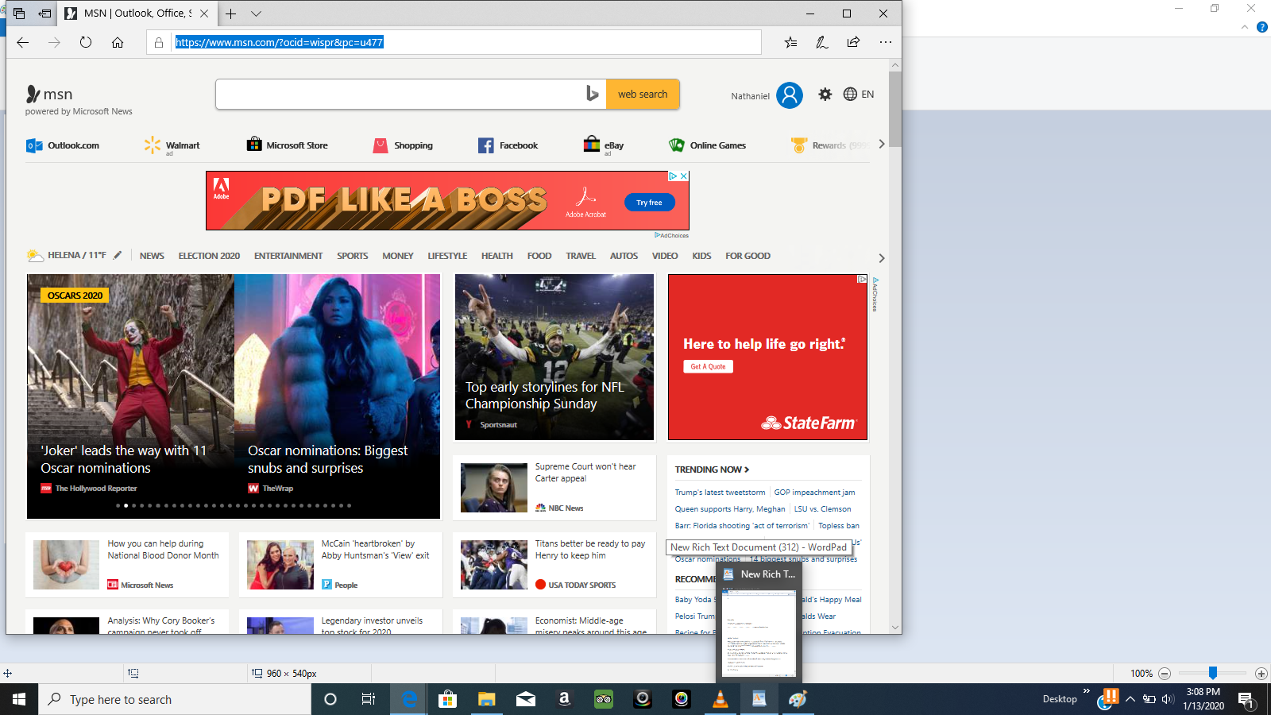Set these tabs aside icon
The width and height of the screenshot is (1271, 715).
coord(44,14)
